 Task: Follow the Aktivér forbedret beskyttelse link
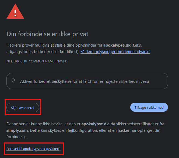click(46, 81)
